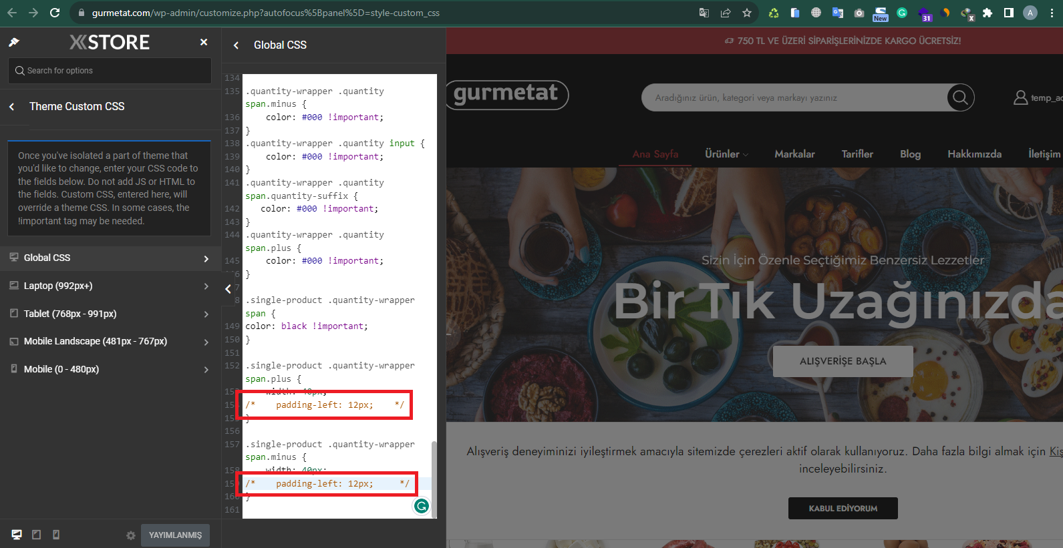Open İletişim menu item

[x=1044, y=154]
